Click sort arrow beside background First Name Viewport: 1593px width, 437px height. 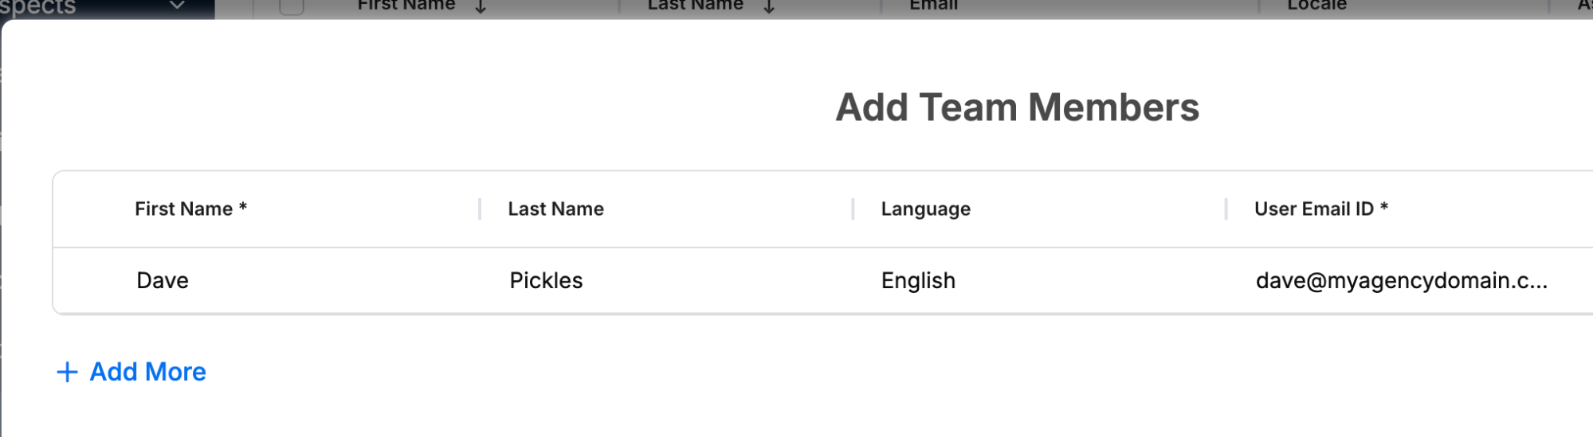point(481,7)
